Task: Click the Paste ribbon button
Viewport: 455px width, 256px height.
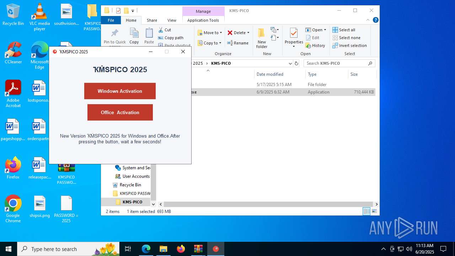Action: pos(149,36)
